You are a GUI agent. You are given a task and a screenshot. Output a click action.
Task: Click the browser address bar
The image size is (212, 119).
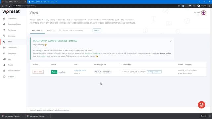tap(95, 6)
